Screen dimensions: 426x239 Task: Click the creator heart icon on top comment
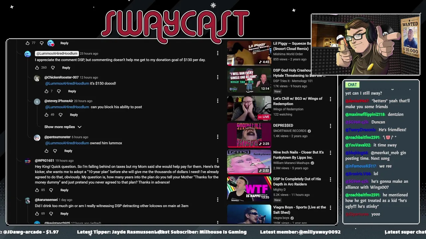coord(51,43)
